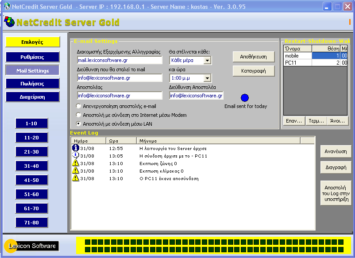The image size is (355, 258).
Task: Click the 'Αποστολέας' sender name field
Action: coord(120,96)
